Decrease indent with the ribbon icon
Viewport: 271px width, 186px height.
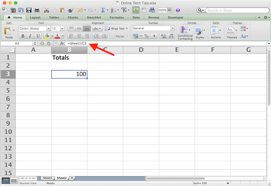(x=96, y=36)
